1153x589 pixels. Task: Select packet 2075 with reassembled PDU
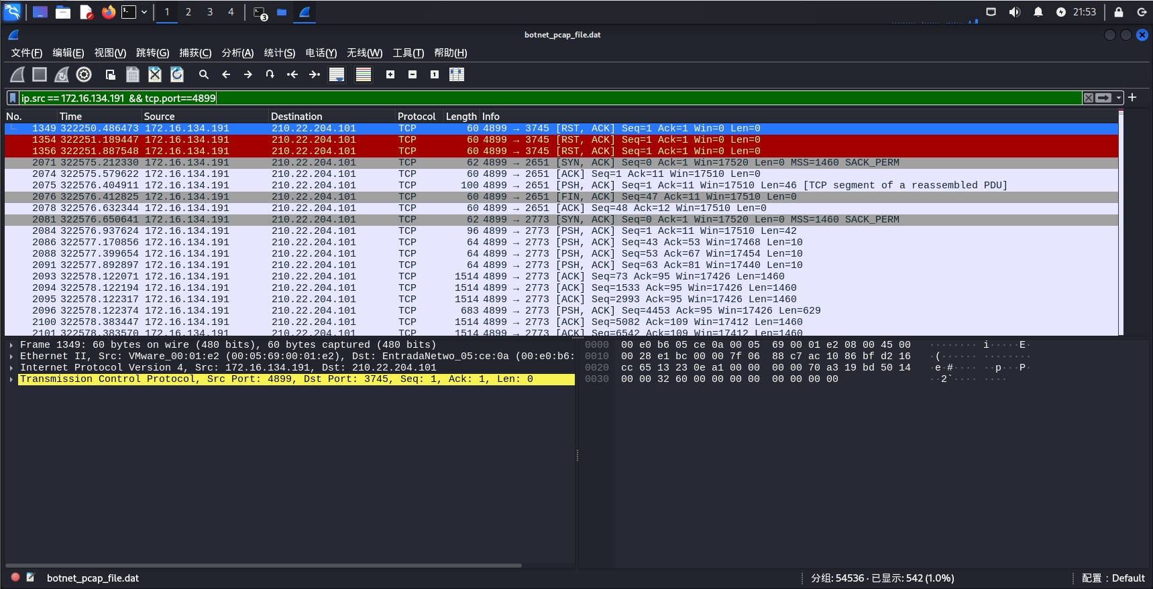tap(561, 186)
